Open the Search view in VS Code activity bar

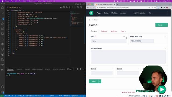tap(2, 13)
